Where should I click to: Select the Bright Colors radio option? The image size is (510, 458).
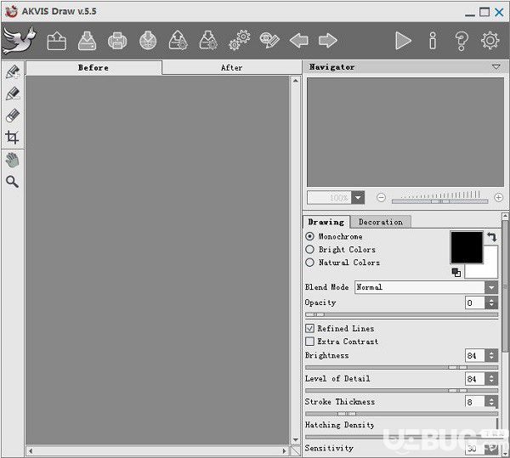[309, 249]
